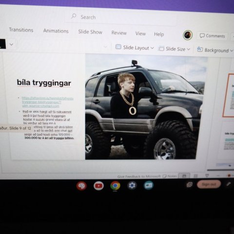This screenshot has width=234, height=234.
Task: Open Google Chrome from the shelf
Action: pos(115,185)
